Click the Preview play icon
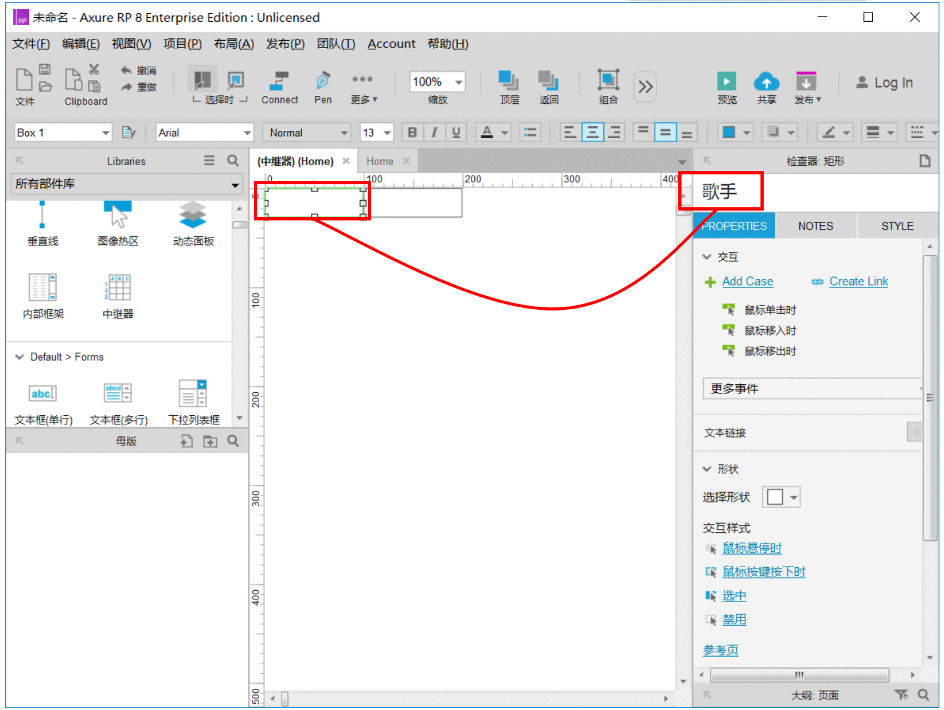 click(726, 82)
